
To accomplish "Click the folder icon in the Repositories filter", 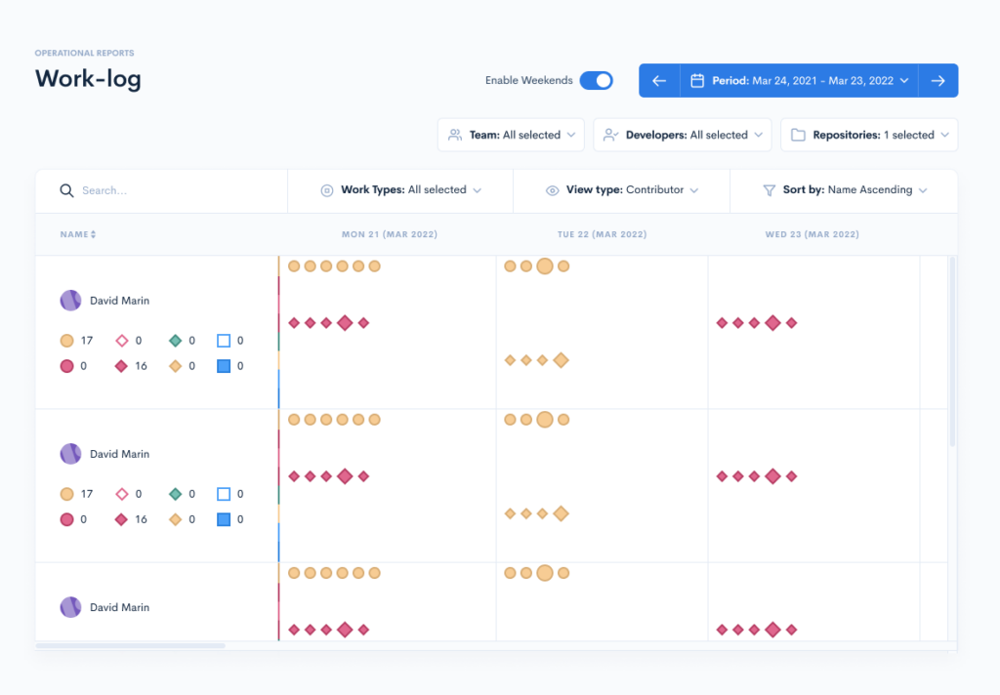I will [797, 135].
